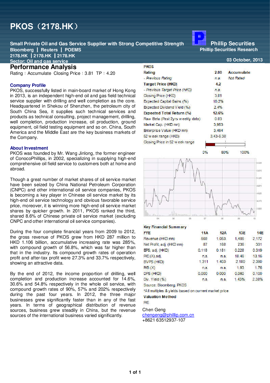Click the Accumulate rating value
This screenshot has height=383, width=270.
pos(239,72)
